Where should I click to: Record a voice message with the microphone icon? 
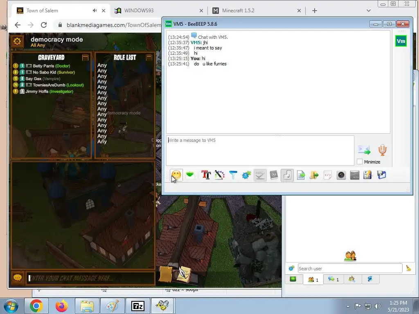click(x=383, y=150)
